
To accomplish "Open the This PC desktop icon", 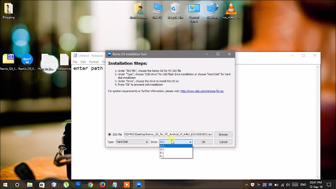I will point(157,10).
